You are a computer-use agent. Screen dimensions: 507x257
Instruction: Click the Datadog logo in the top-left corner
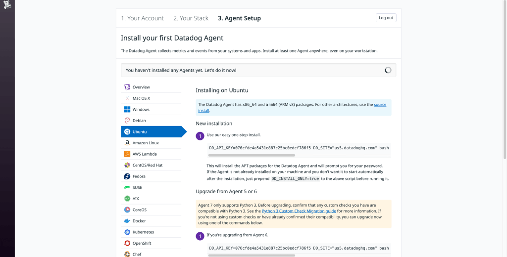click(x=7, y=7)
